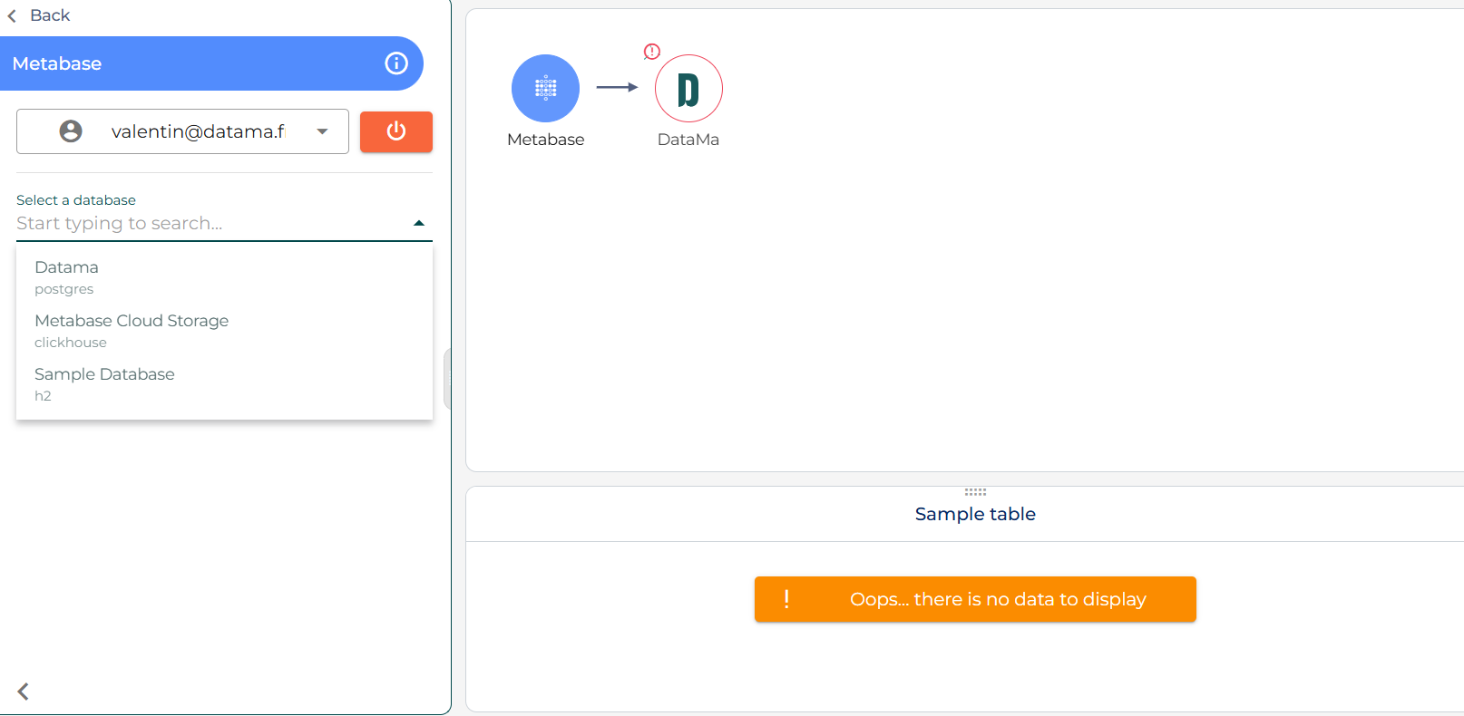Collapse the sidebar with bottom-left chevron
This screenshot has width=1464, height=716.
tap(24, 692)
